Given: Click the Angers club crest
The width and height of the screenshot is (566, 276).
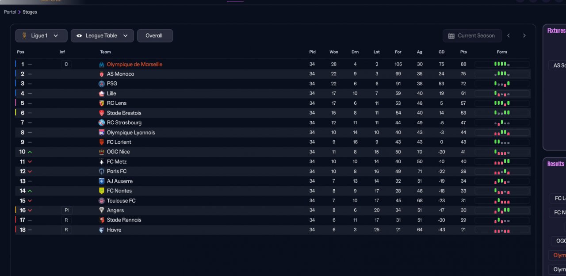Looking at the screenshot, I should pos(102,211).
